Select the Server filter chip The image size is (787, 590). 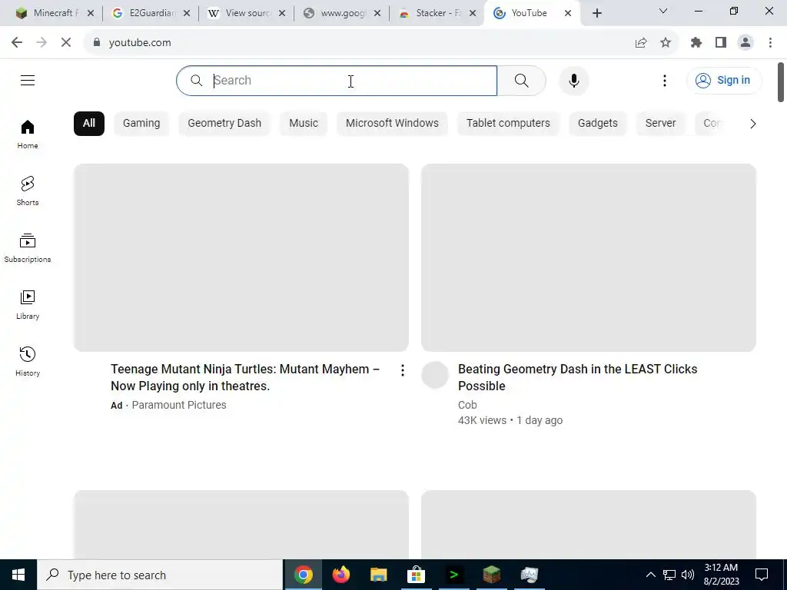point(660,124)
